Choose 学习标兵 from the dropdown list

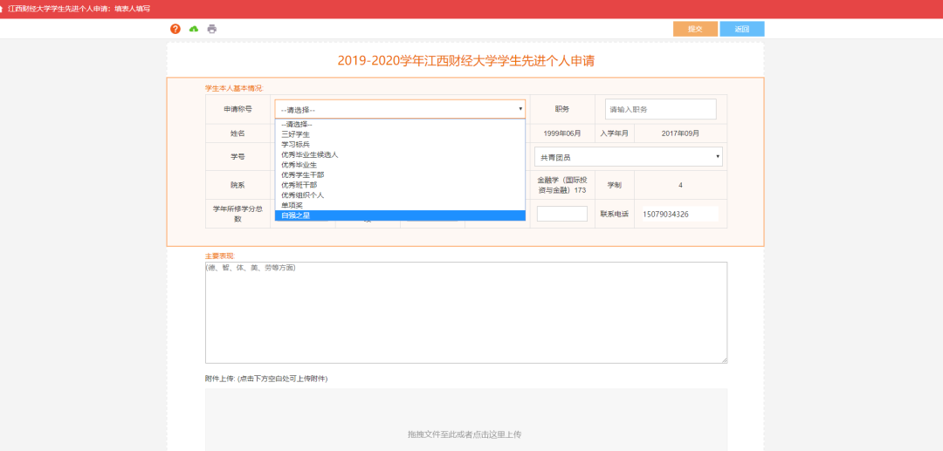click(400, 145)
